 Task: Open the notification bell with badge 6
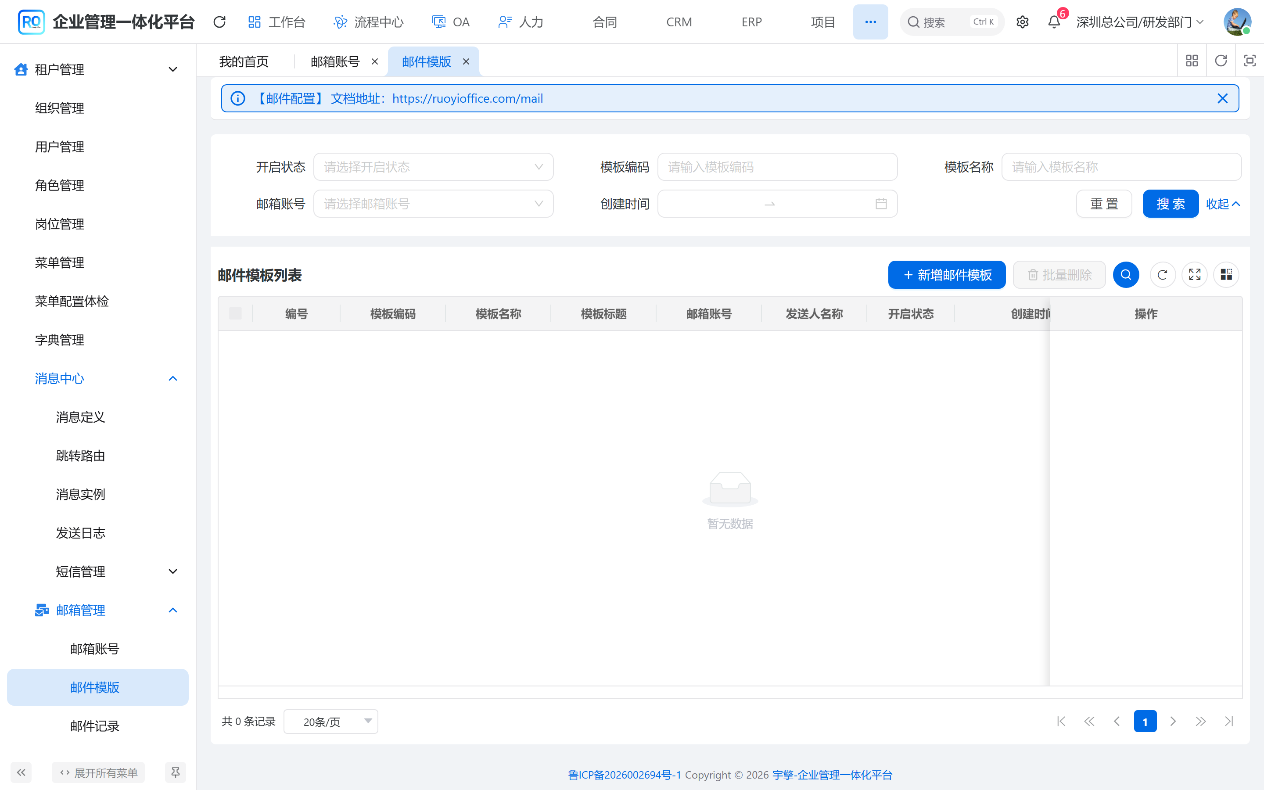coord(1054,22)
